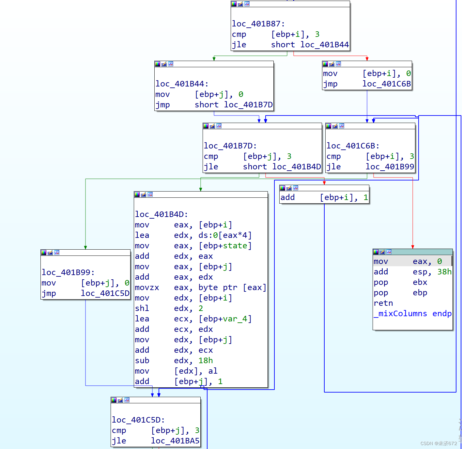Click 'jmp short loc_401B7D' instruction

pos(214,105)
